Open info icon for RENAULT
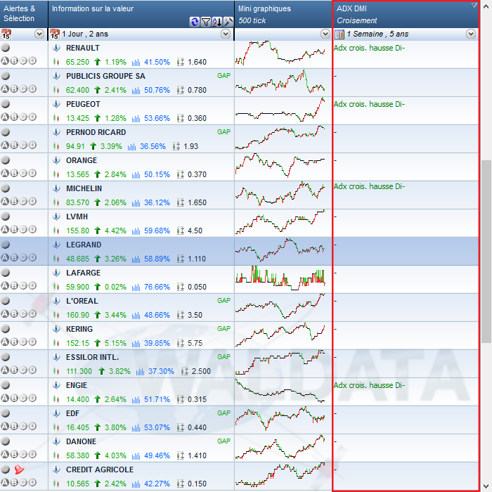This screenshot has height=492, width=492. pyautogui.click(x=56, y=48)
